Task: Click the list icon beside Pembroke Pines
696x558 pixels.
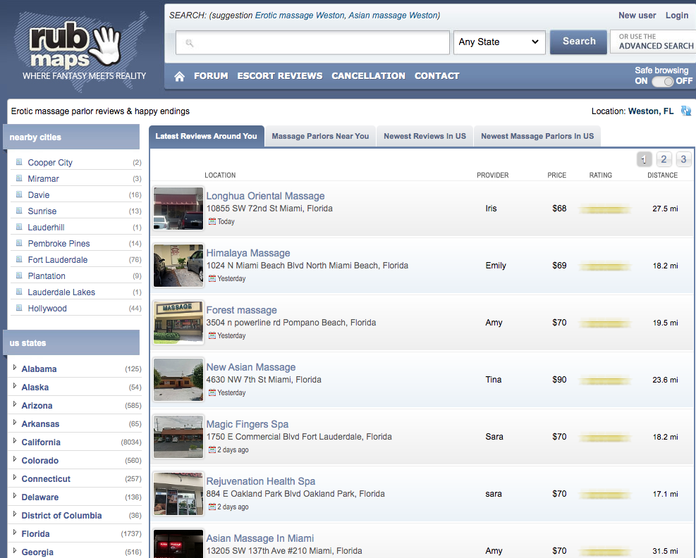Action: pos(19,243)
